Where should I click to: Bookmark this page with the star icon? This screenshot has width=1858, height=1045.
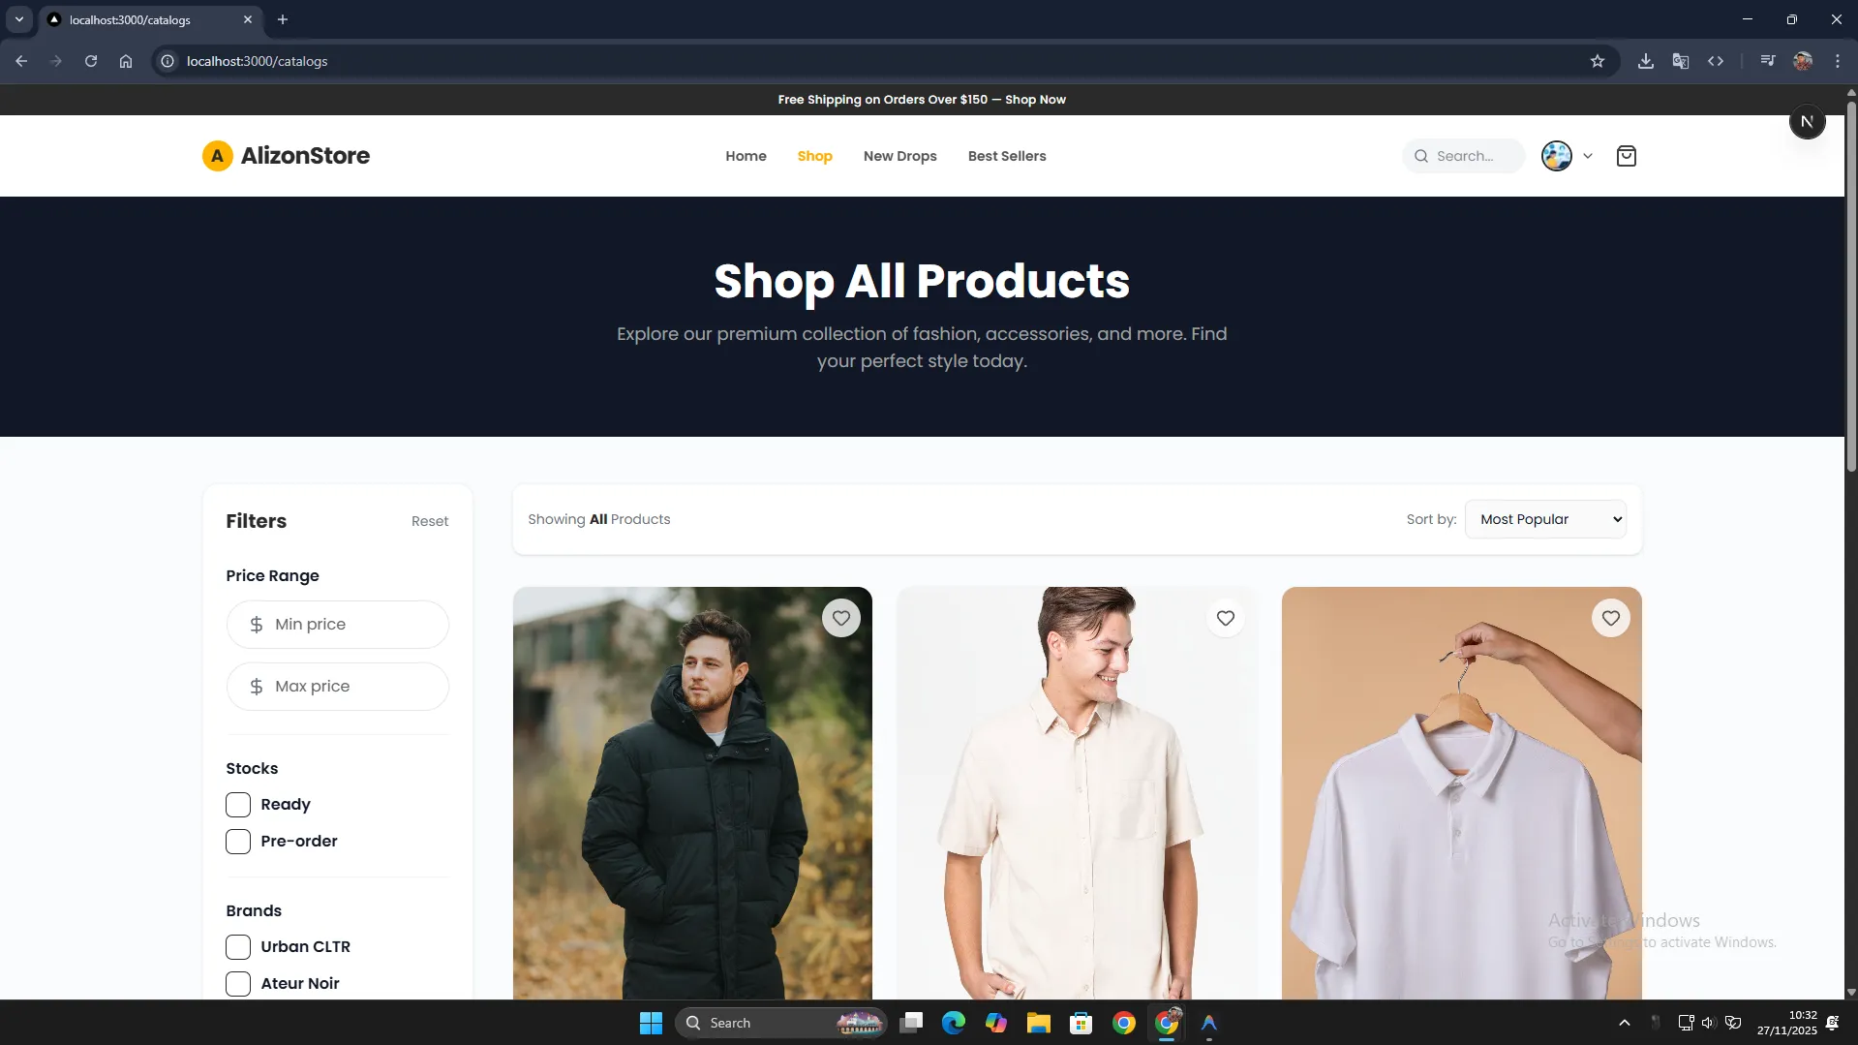click(1597, 61)
